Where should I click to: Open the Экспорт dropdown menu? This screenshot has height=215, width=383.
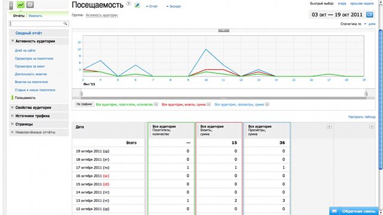[174, 7]
